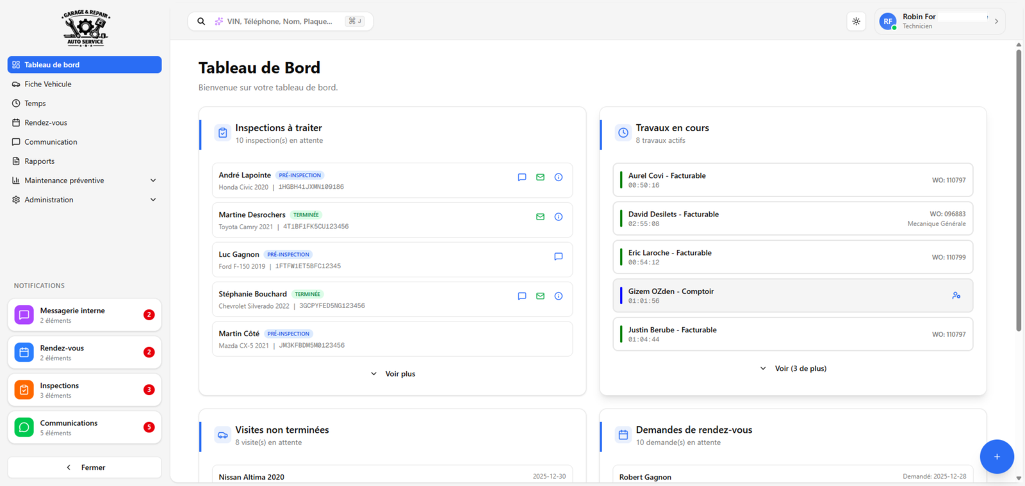Open the Messagerie interne notification card
1025x486 pixels.
coord(85,315)
